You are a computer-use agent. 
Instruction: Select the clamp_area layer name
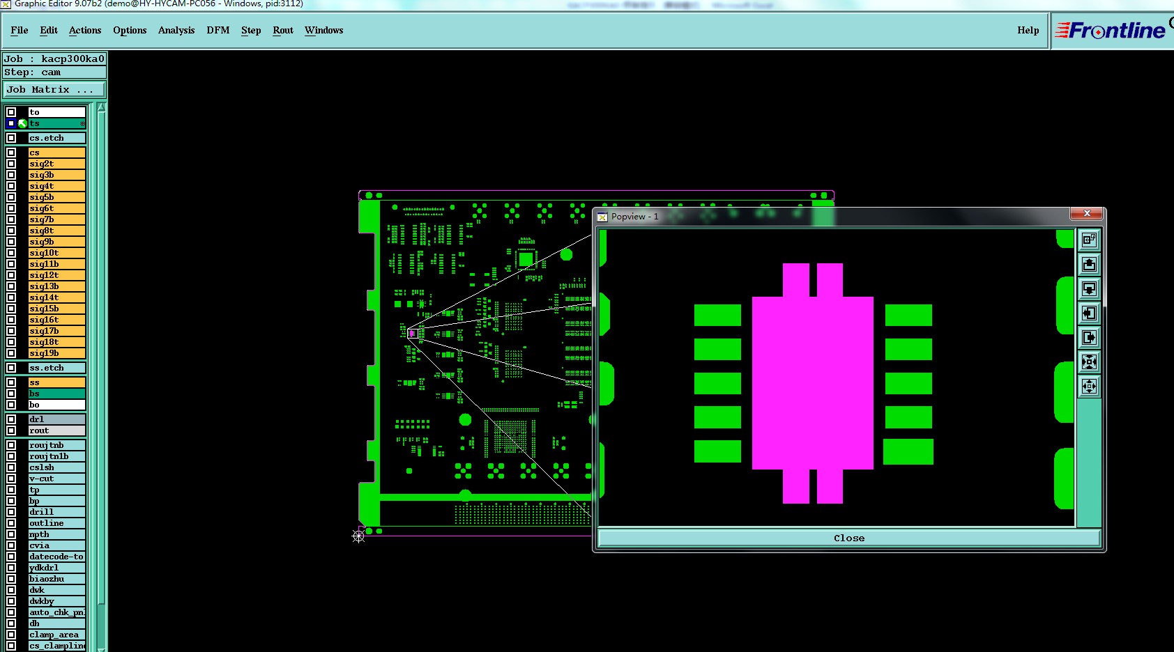tap(56, 635)
